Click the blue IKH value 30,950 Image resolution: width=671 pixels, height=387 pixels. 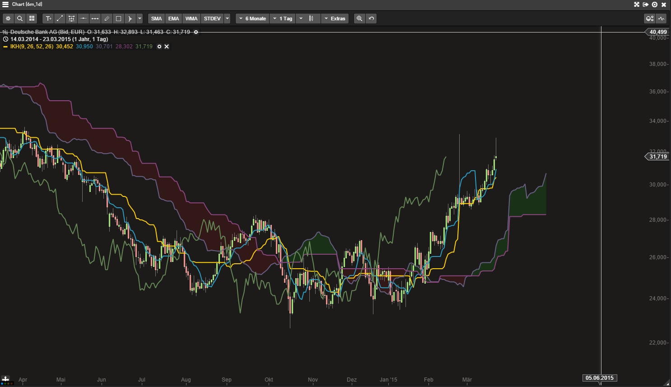click(84, 47)
